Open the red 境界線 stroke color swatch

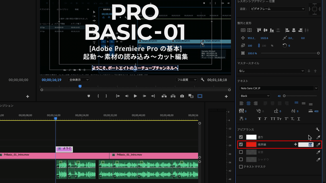(x=251, y=145)
